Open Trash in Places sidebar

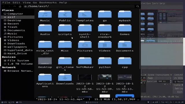pos(18,27)
